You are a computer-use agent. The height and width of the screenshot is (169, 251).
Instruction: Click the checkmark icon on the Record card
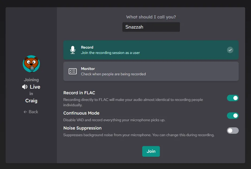click(x=230, y=50)
